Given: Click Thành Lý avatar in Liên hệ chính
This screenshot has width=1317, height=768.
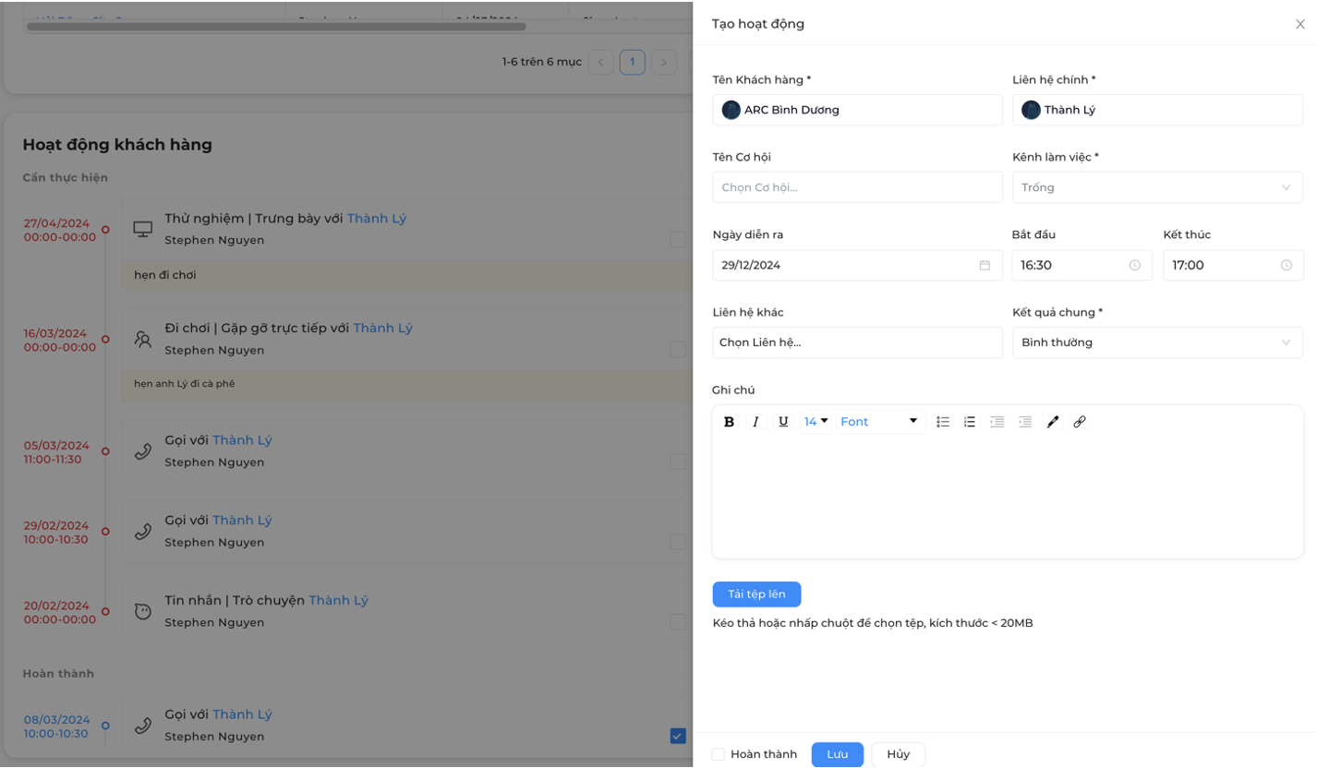Looking at the screenshot, I should coord(1031,110).
